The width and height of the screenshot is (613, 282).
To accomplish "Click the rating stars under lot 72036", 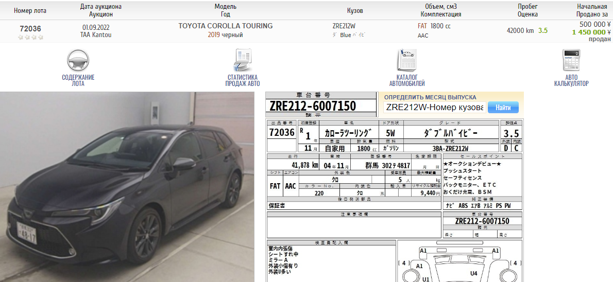I will (x=30, y=37).
